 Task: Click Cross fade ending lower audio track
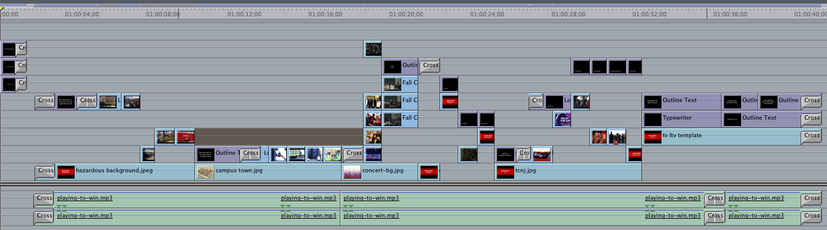811,217
